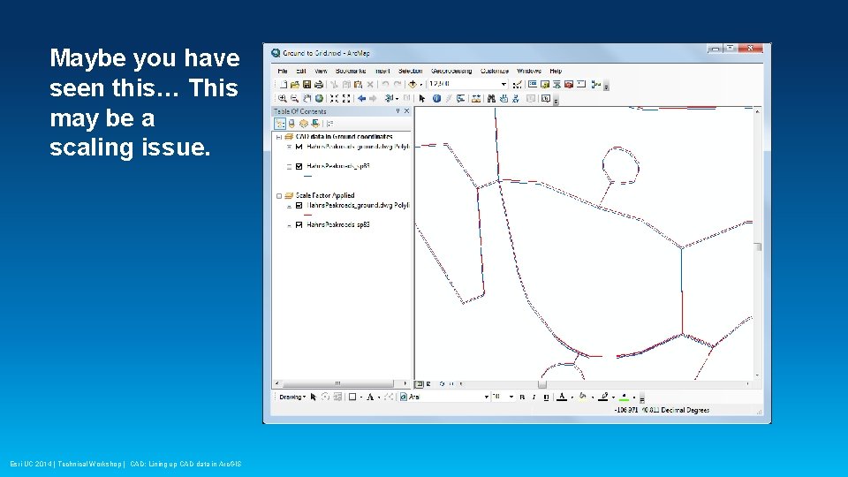Toggle first HahnsPeakroads_sp83 layer checkbox
Viewport: 848px width, 477px height.
pyautogui.click(x=299, y=166)
